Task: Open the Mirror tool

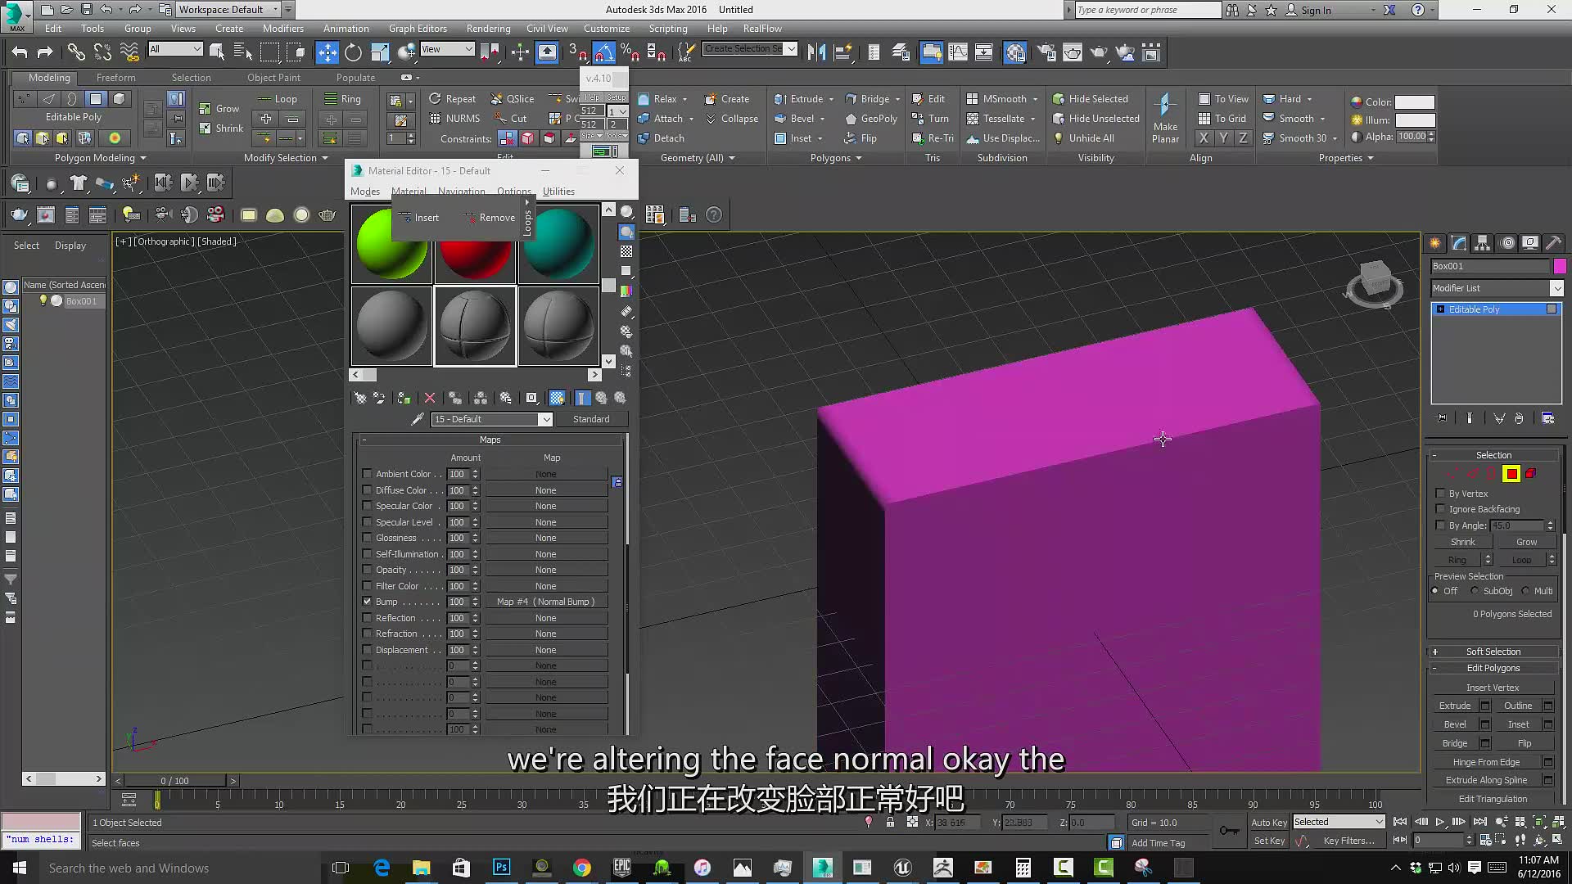Action: [x=816, y=52]
